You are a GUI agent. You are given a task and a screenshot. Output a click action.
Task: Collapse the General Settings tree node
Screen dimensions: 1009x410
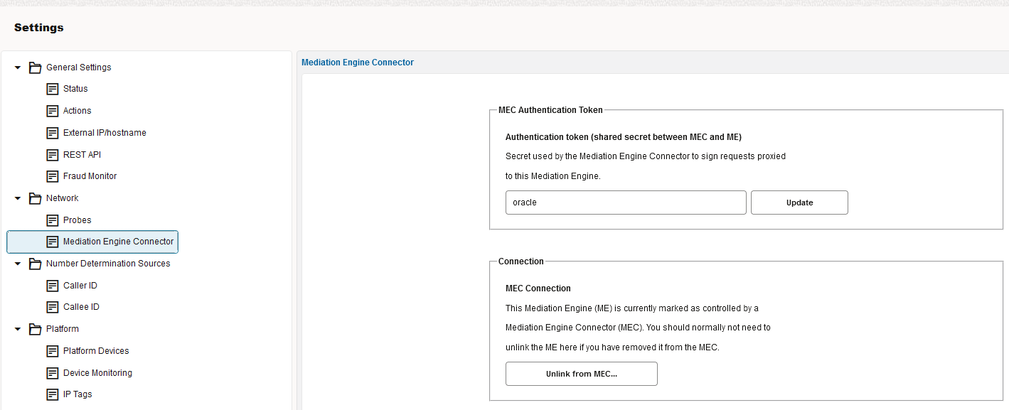pyautogui.click(x=18, y=68)
